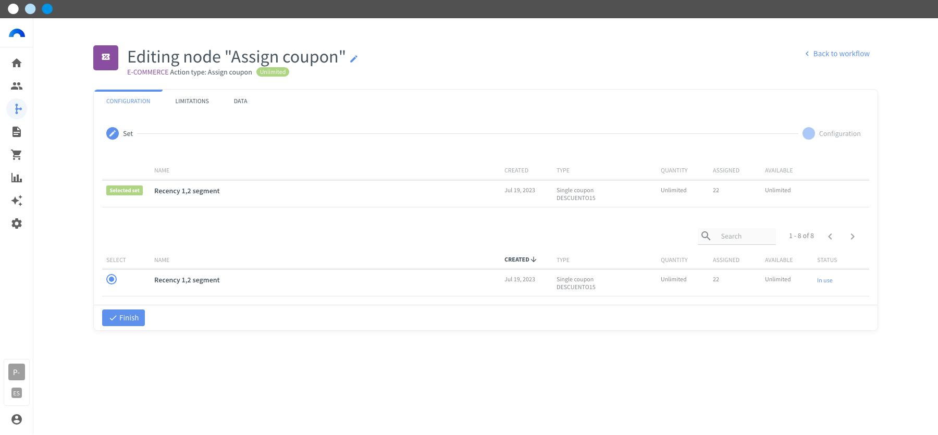Select the Recency 1,2 segment radio button
Image resolution: width=938 pixels, height=435 pixels.
(112, 279)
